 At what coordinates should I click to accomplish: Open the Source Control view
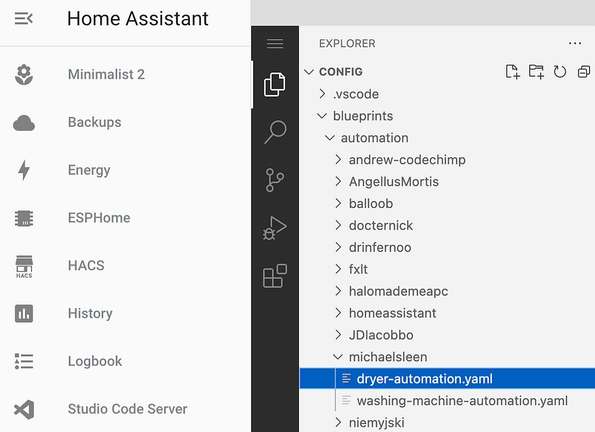(x=275, y=180)
